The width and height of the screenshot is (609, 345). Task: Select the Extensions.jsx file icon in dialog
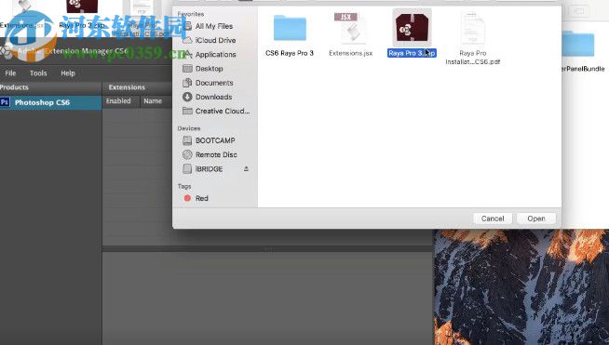click(350, 29)
